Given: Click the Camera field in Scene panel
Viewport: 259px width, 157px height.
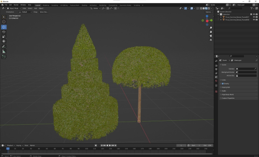Looking at the screenshot, I should (246, 69).
